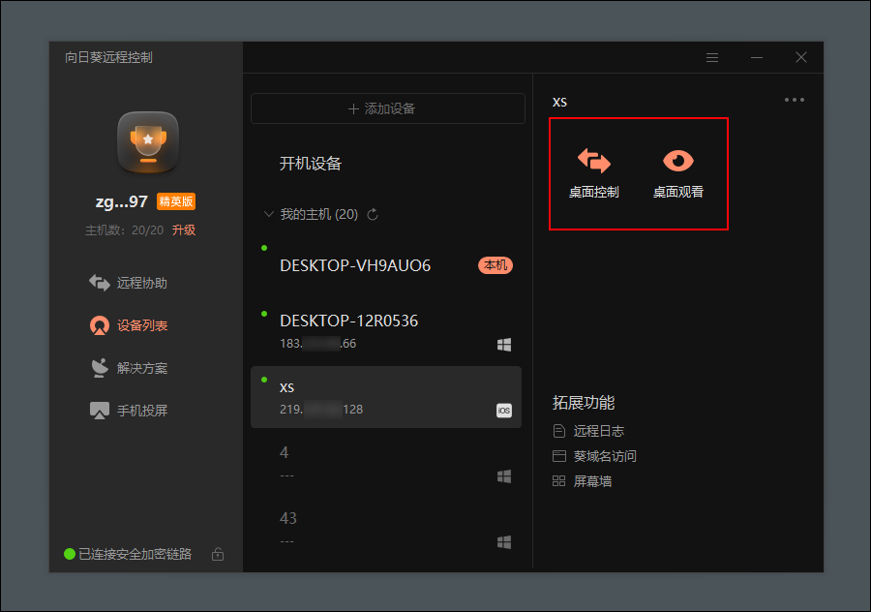The width and height of the screenshot is (871, 612).
Task: Select 设备列表 in the sidebar
Action: [130, 324]
